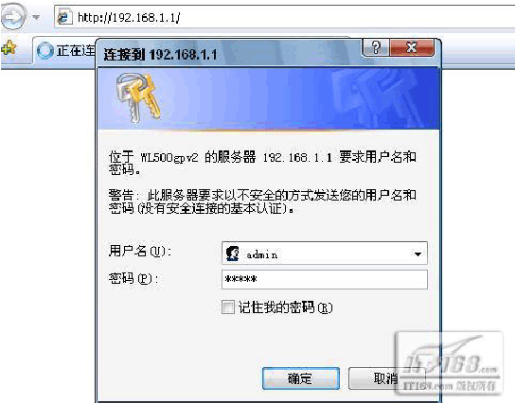Click the username field containing admin
The width and height of the screenshot is (516, 403).
[325, 254]
